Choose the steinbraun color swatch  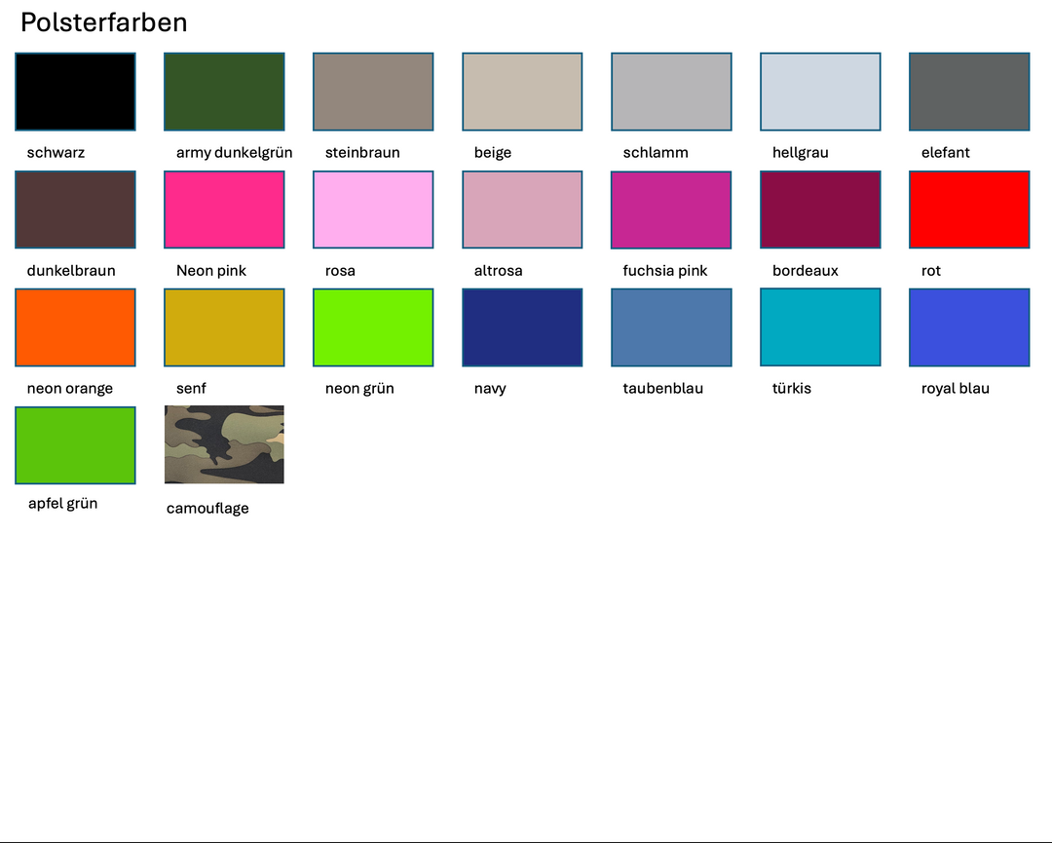[373, 92]
